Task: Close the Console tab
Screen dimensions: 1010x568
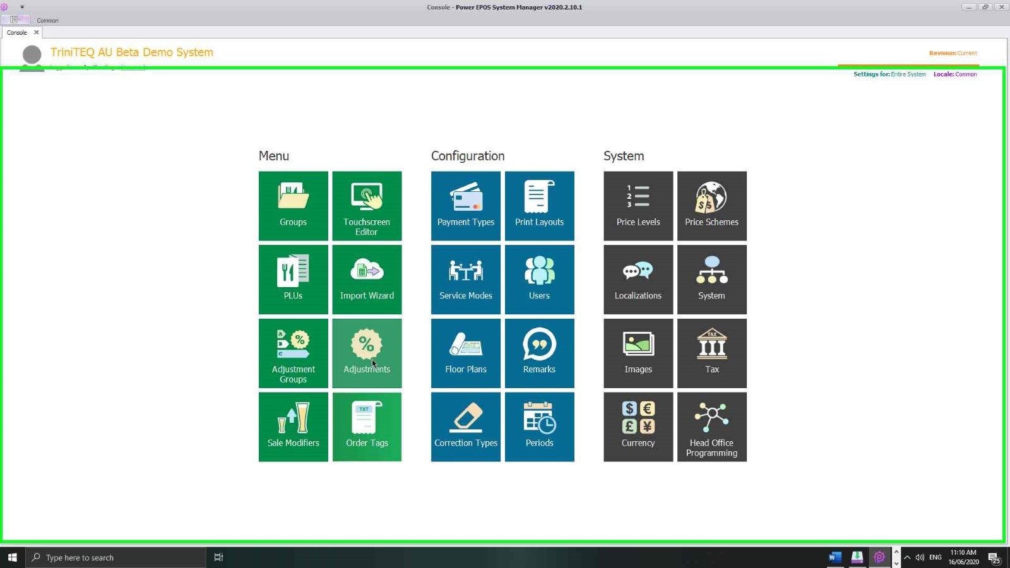Action: [36, 32]
